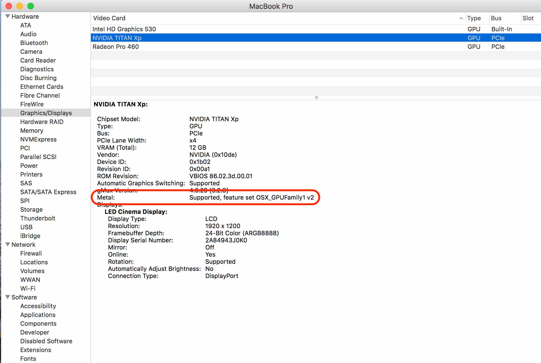Open Volumes under Network
This screenshot has width=541, height=363.
click(32, 271)
